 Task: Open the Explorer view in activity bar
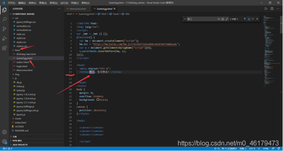tap(4, 10)
